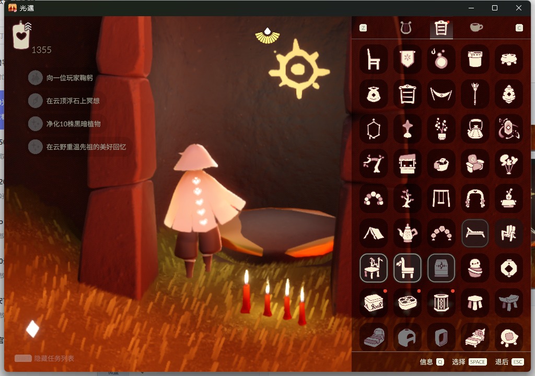Open the quest 在云野重温先祖的美好回忆

(x=78, y=147)
